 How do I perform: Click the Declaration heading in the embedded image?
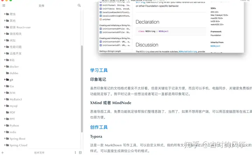click(147, 22)
